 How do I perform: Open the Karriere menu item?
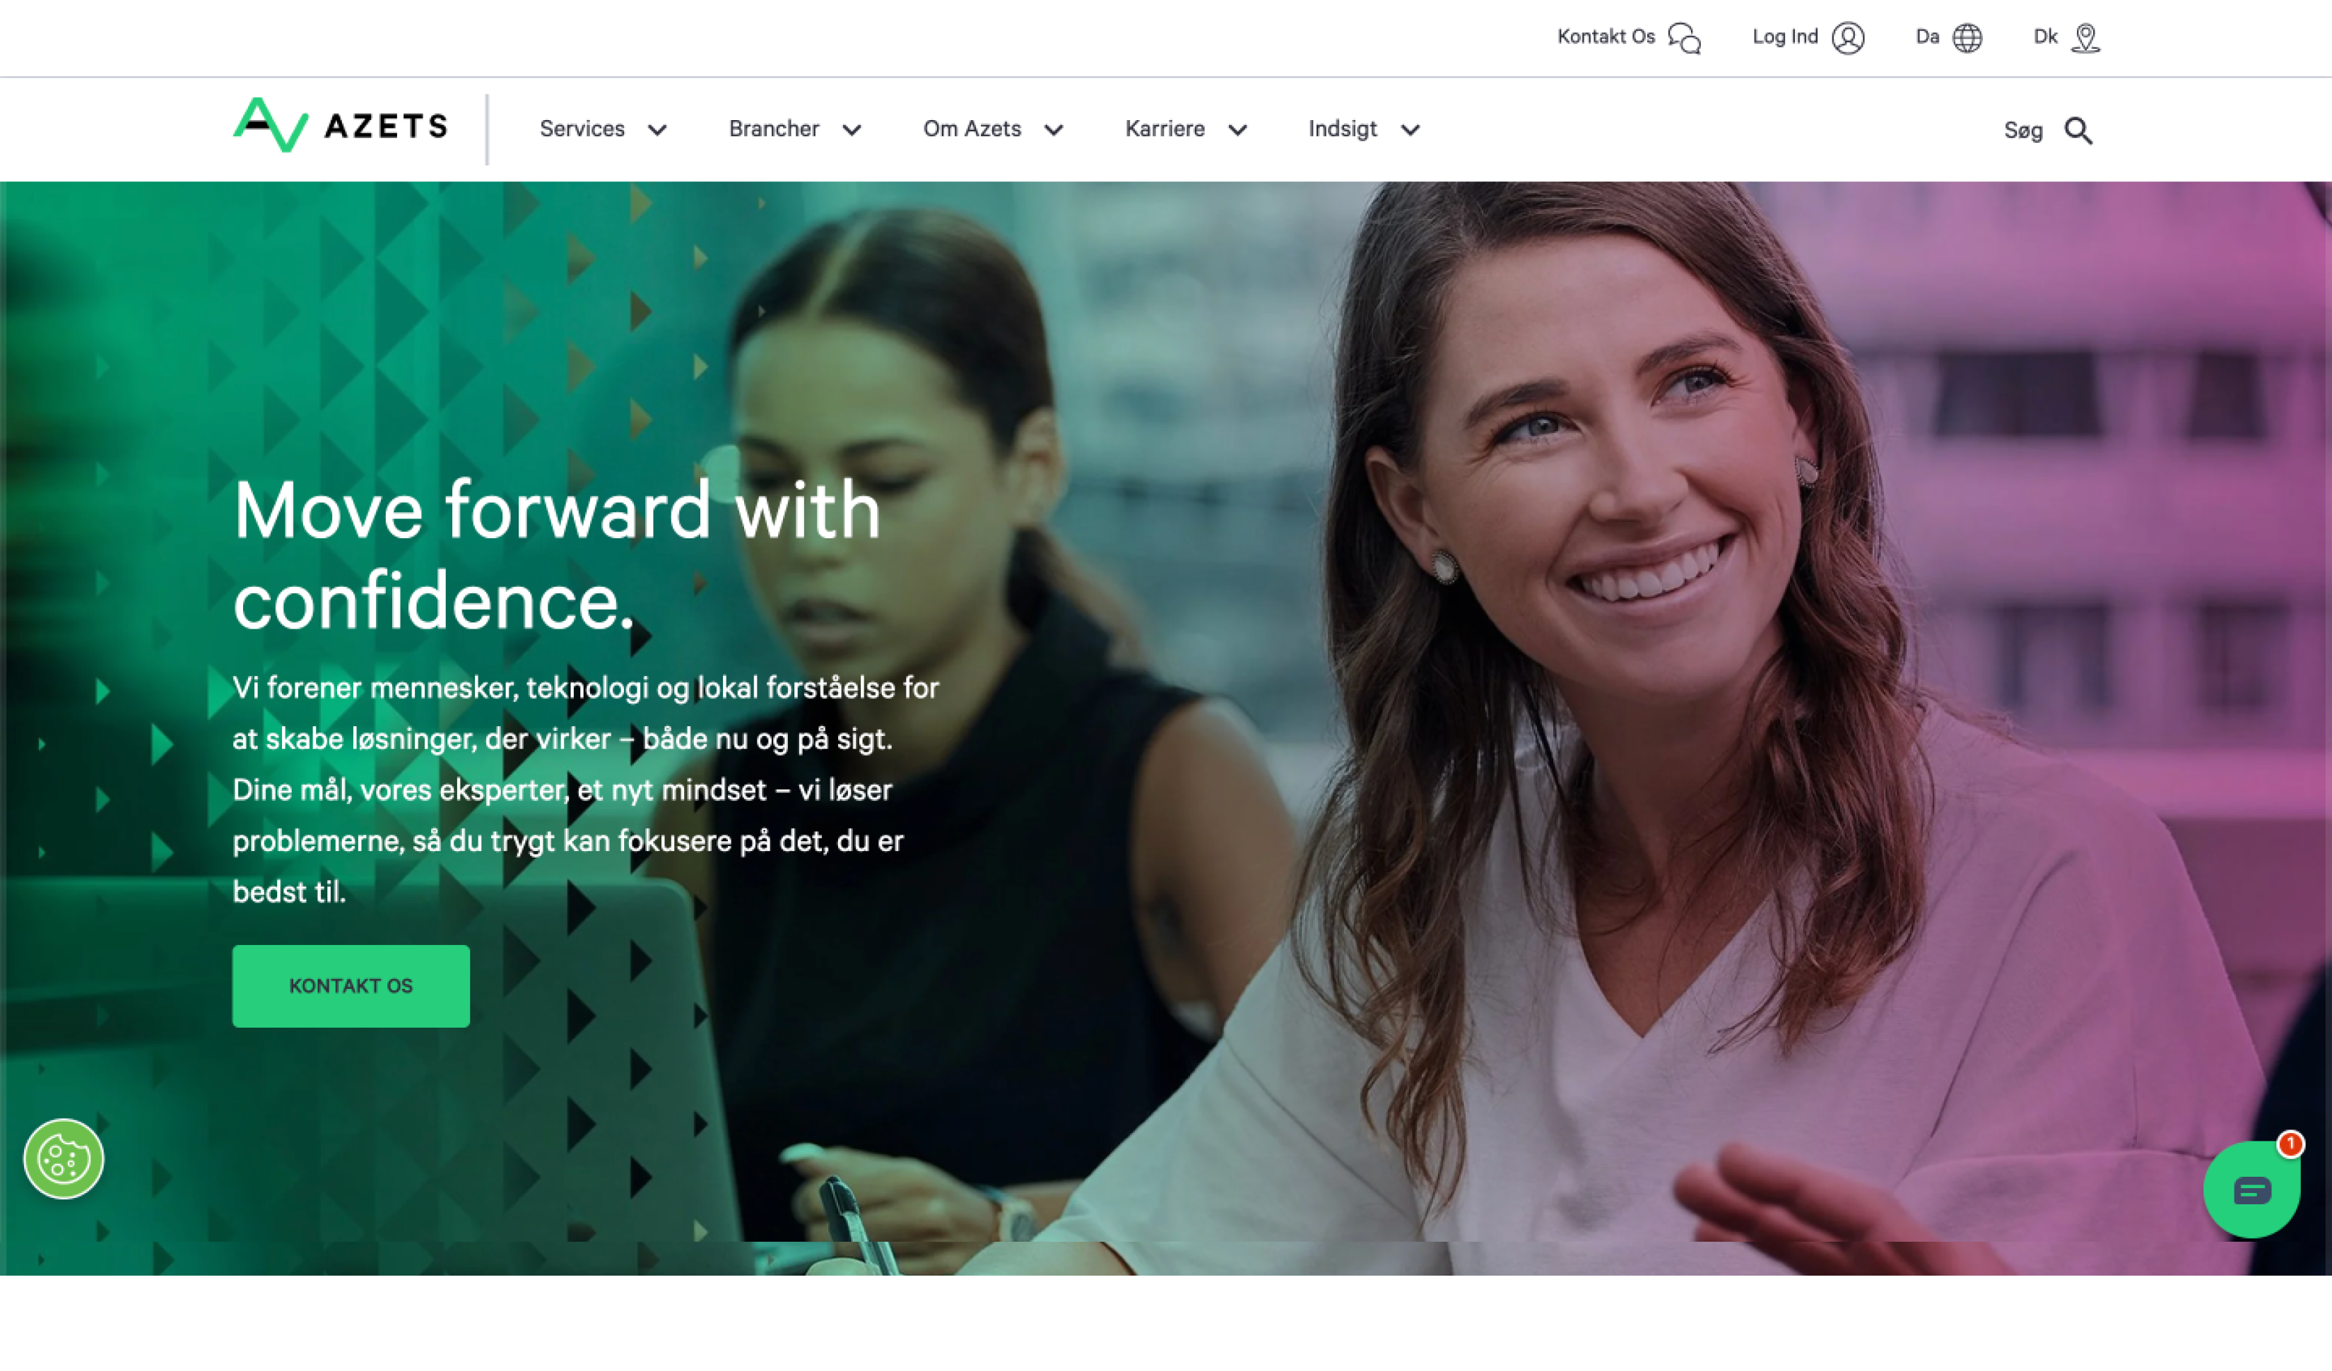pyautogui.click(x=1164, y=129)
